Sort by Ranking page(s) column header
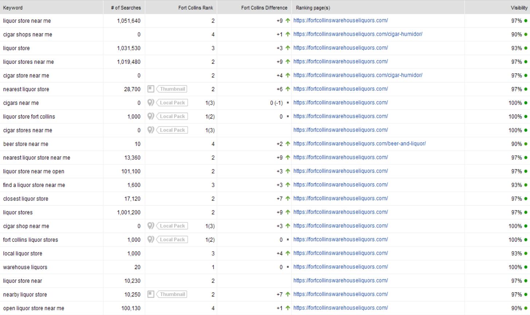Screen dimensions: 530x315 point(313,8)
